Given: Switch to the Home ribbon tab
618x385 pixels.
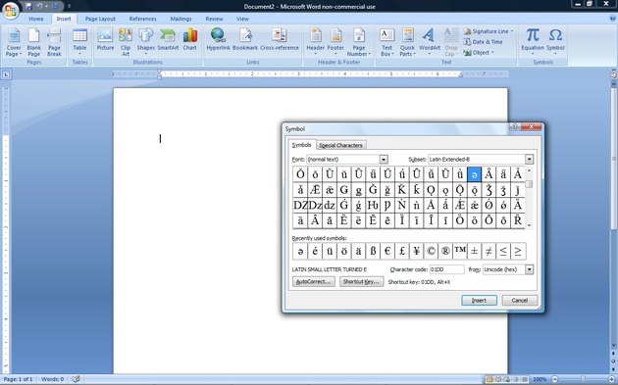Looking at the screenshot, I should pyautogui.click(x=36, y=19).
